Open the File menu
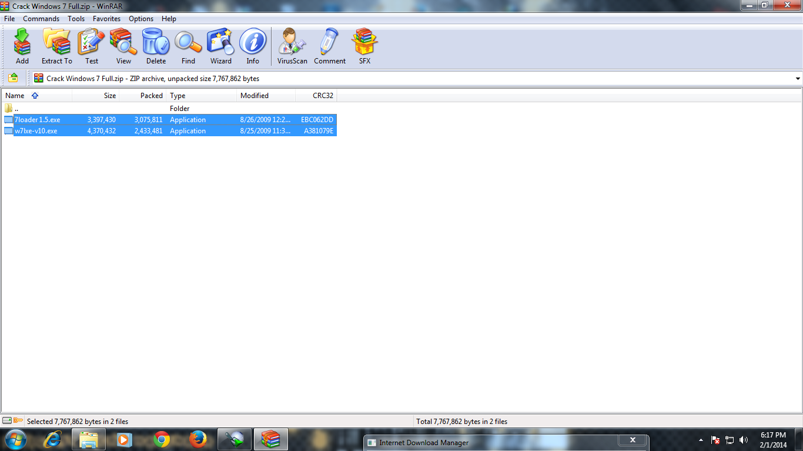The width and height of the screenshot is (803, 451). click(9, 19)
